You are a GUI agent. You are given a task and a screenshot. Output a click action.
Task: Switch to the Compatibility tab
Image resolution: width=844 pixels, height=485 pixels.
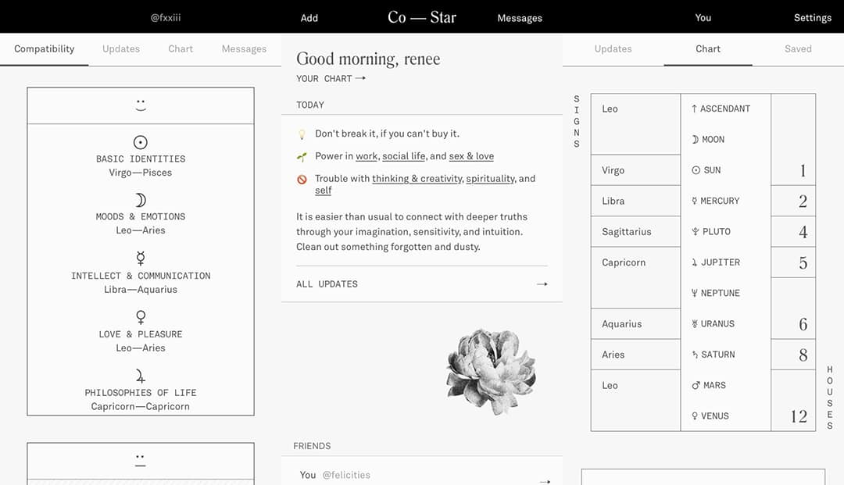coord(45,48)
